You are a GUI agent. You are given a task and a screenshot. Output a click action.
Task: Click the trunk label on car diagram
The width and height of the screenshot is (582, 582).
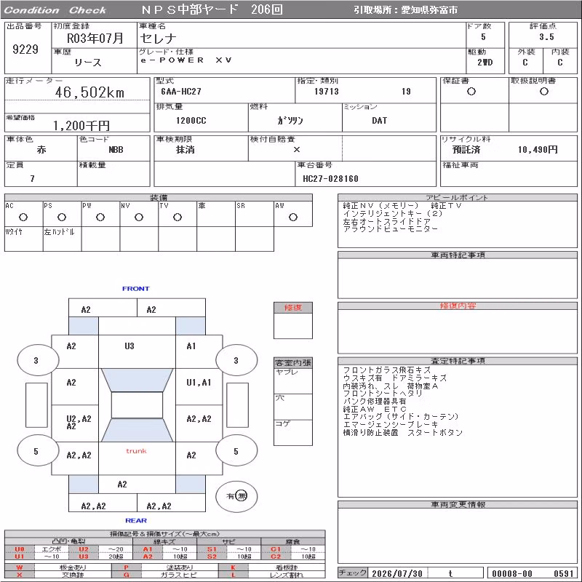[x=136, y=451]
